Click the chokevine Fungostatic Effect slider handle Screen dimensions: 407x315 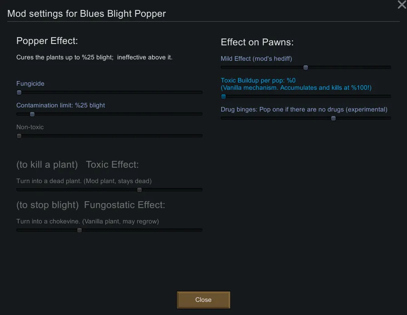(x=79, y=230)
